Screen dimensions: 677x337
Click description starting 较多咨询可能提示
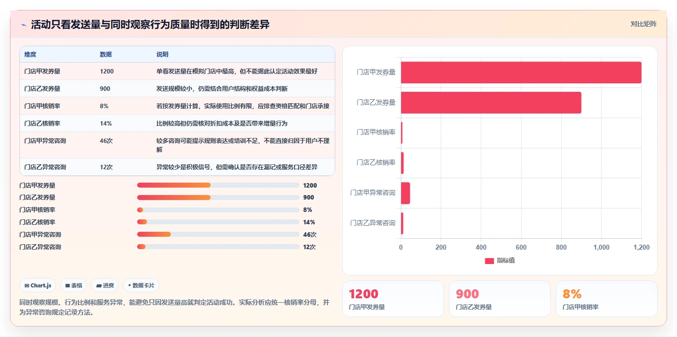tap(243, 145)
